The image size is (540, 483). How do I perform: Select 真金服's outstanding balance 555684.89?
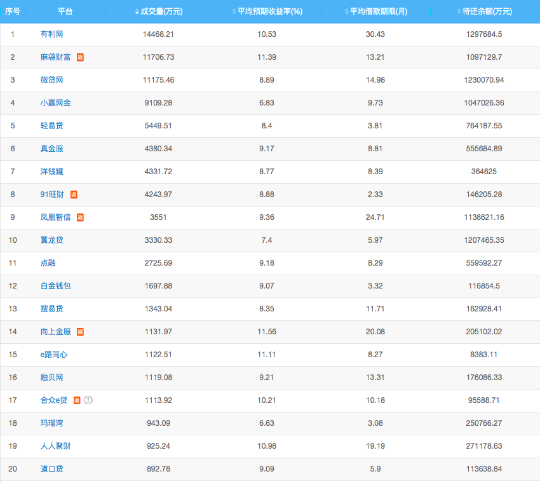coord(484,149)
